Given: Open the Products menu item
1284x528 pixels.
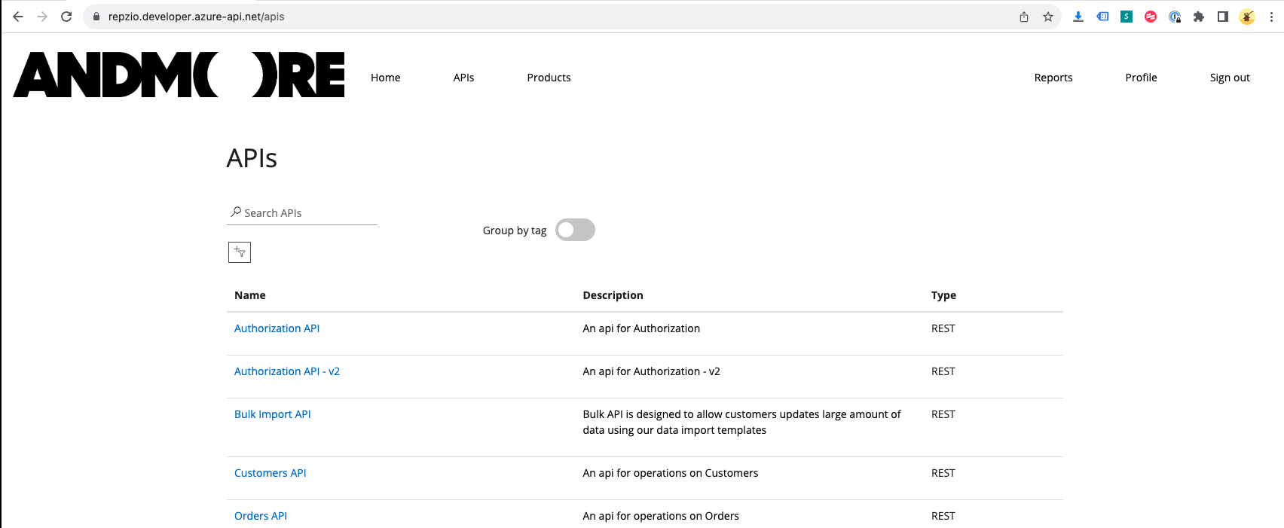Looking at the screenshot, I should click(x=549, y=78).
